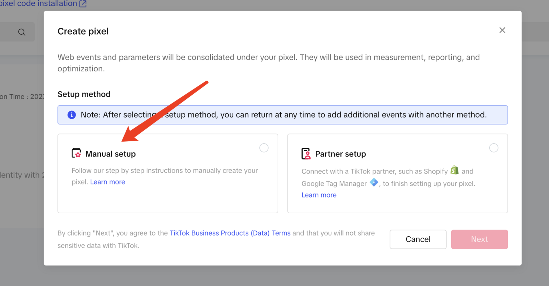Close the Create pixel dialog
549x286 pixels.
[502, 30]
